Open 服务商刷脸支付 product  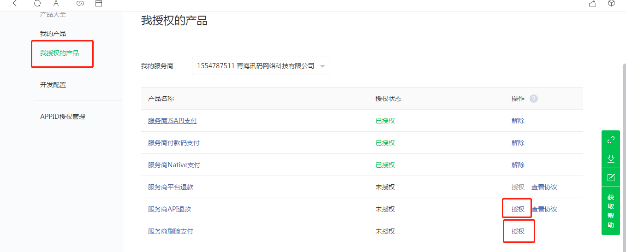point(171,231)
